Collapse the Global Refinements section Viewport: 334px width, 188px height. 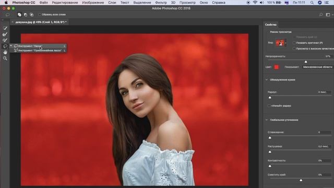point(267,120)
